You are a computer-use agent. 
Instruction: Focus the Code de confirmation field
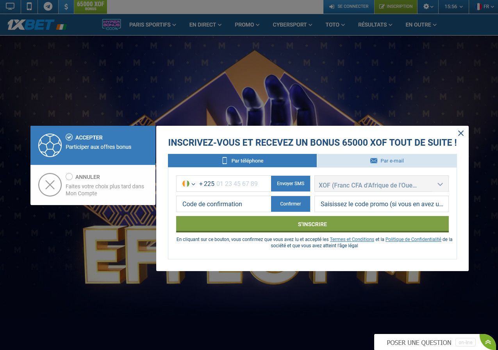223,204
